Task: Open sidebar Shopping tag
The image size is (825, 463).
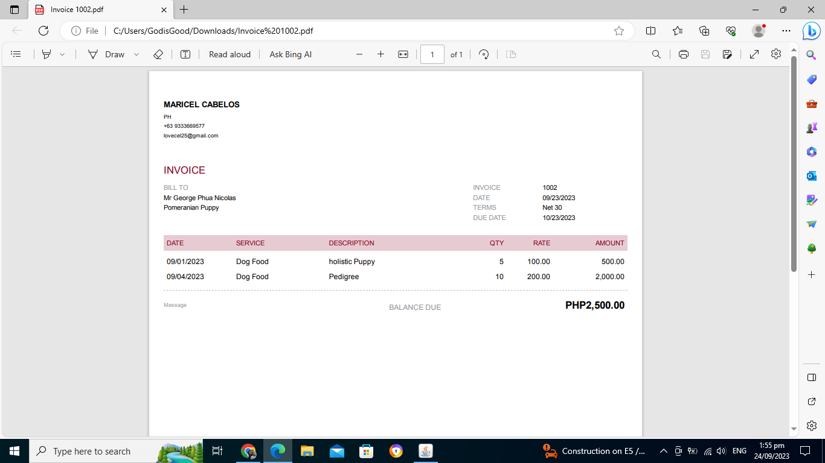Action: tap(812, 80)
